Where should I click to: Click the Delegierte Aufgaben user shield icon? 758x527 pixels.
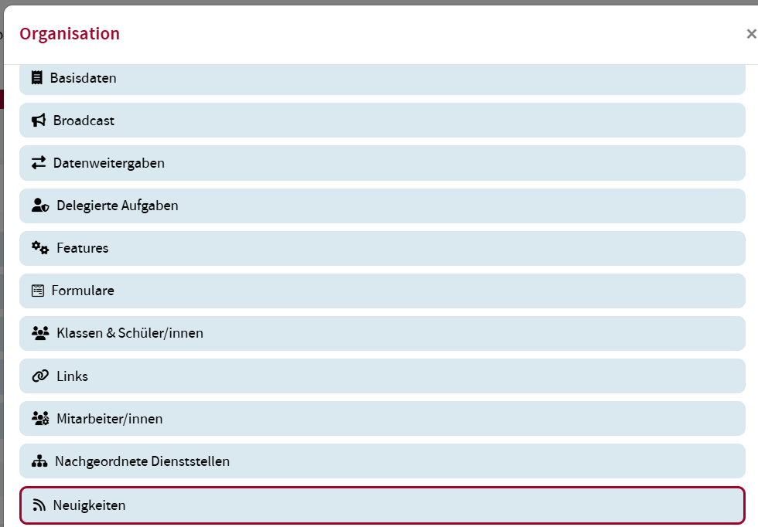click(40, 206)
